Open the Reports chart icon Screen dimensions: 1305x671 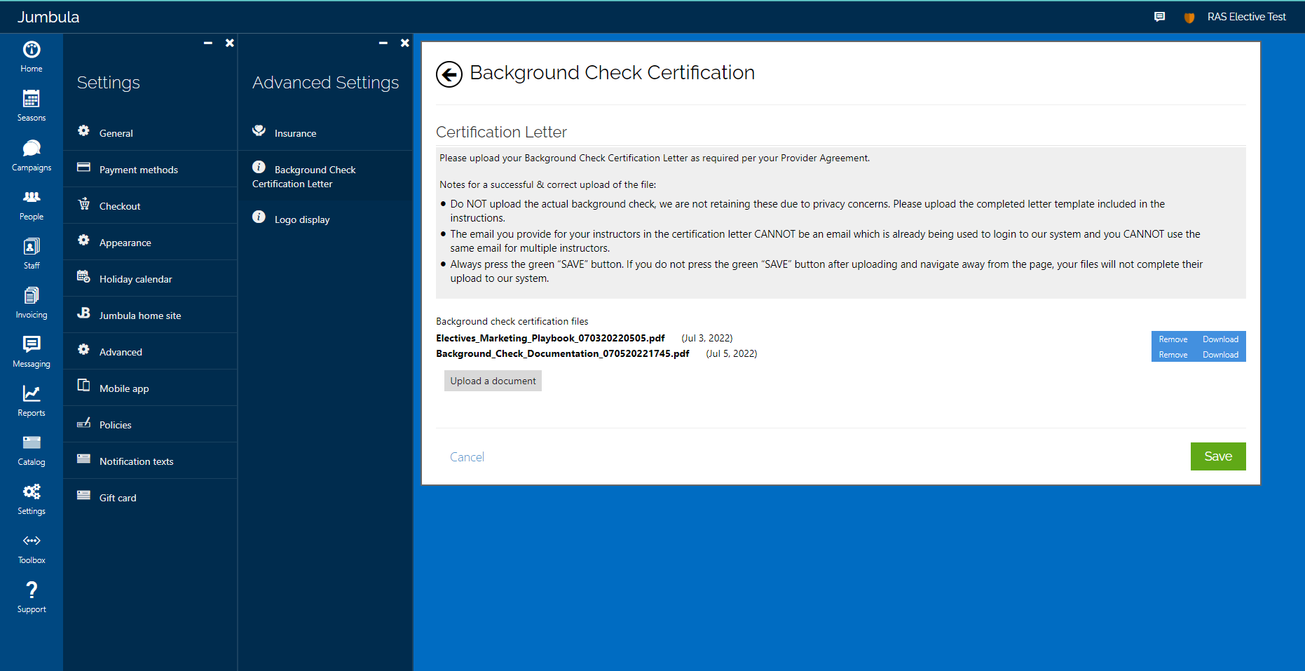click(x=32, y=394)
